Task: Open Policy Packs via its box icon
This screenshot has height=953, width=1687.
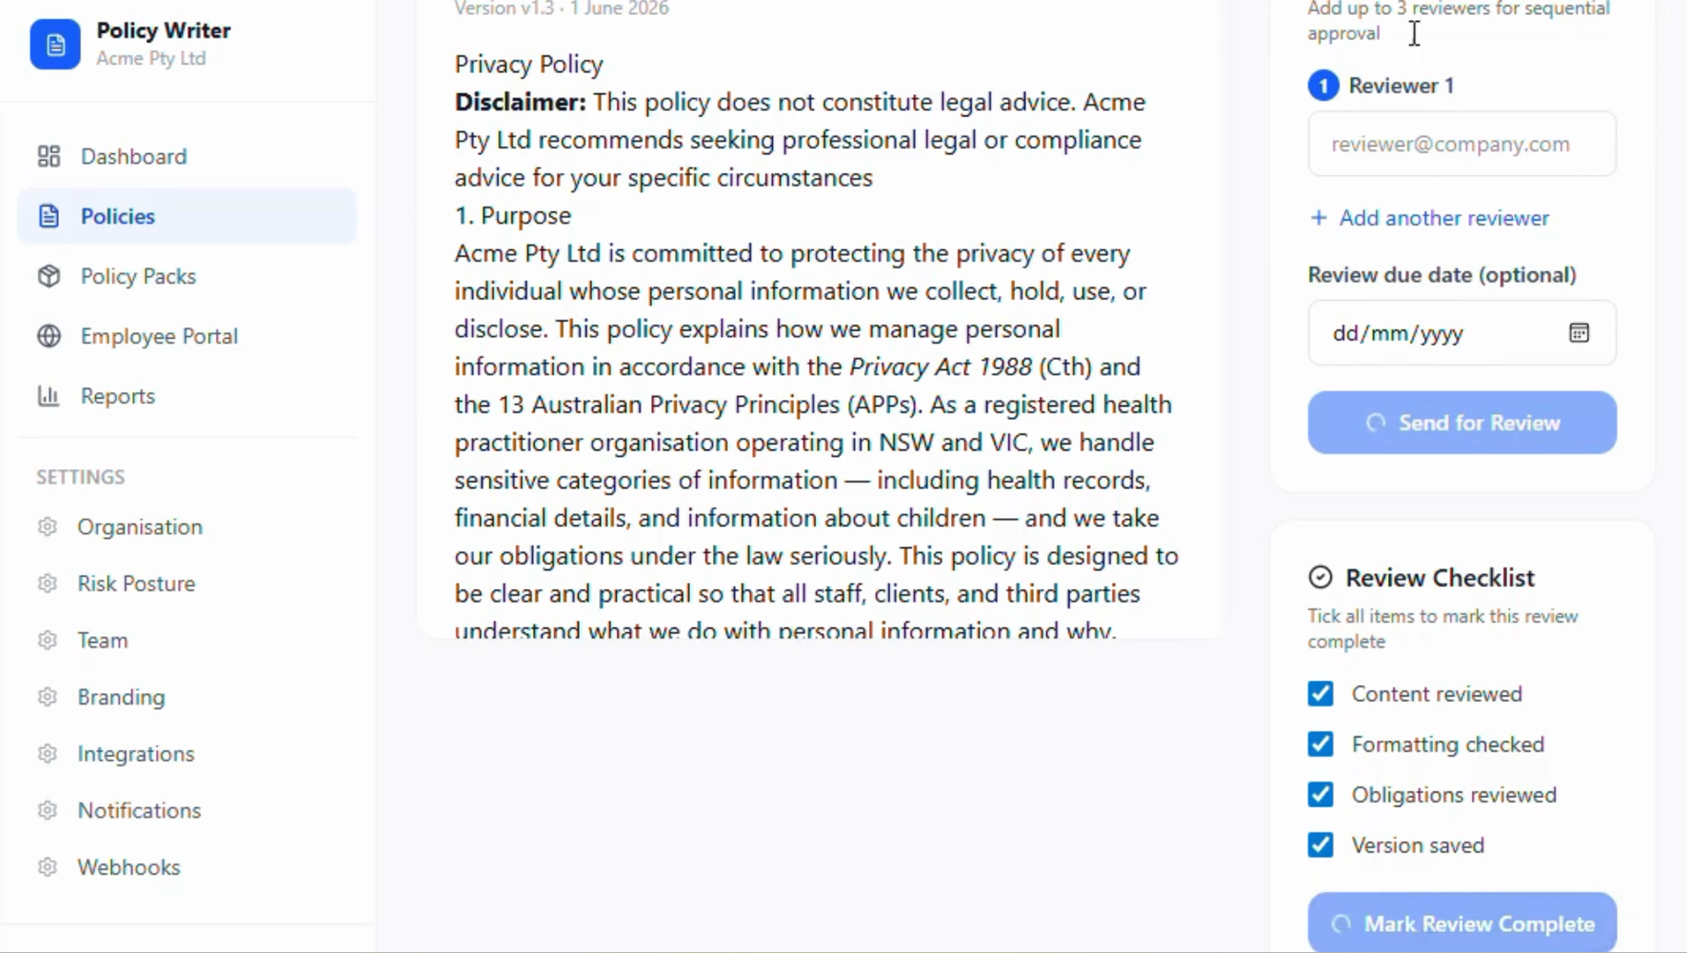Action: click(x=49, y=276)
